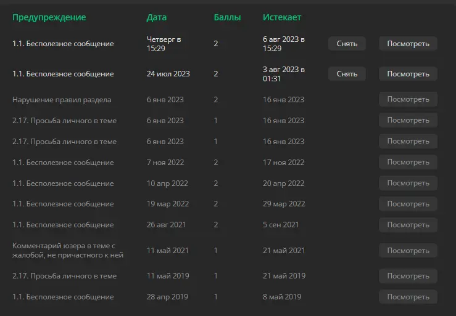Click Снять for the Четверг в 15:29 warning
The height and width of the screenshot is (316, 456).
(347, 44)
